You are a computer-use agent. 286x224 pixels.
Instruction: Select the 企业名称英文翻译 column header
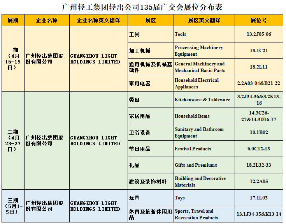(x=98, y=20)
